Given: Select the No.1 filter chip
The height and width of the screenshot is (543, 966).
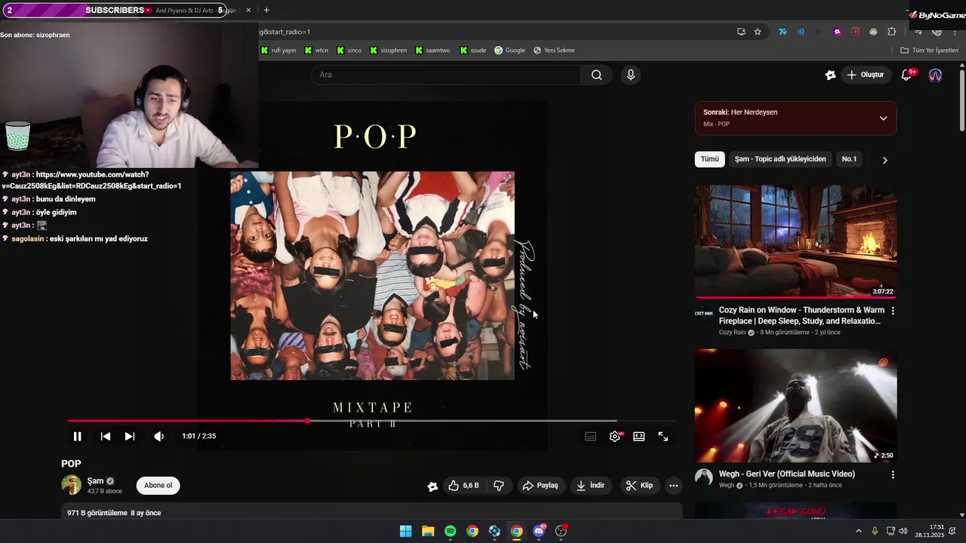Looking at the screenshot, I should click(x=849, y=159).
